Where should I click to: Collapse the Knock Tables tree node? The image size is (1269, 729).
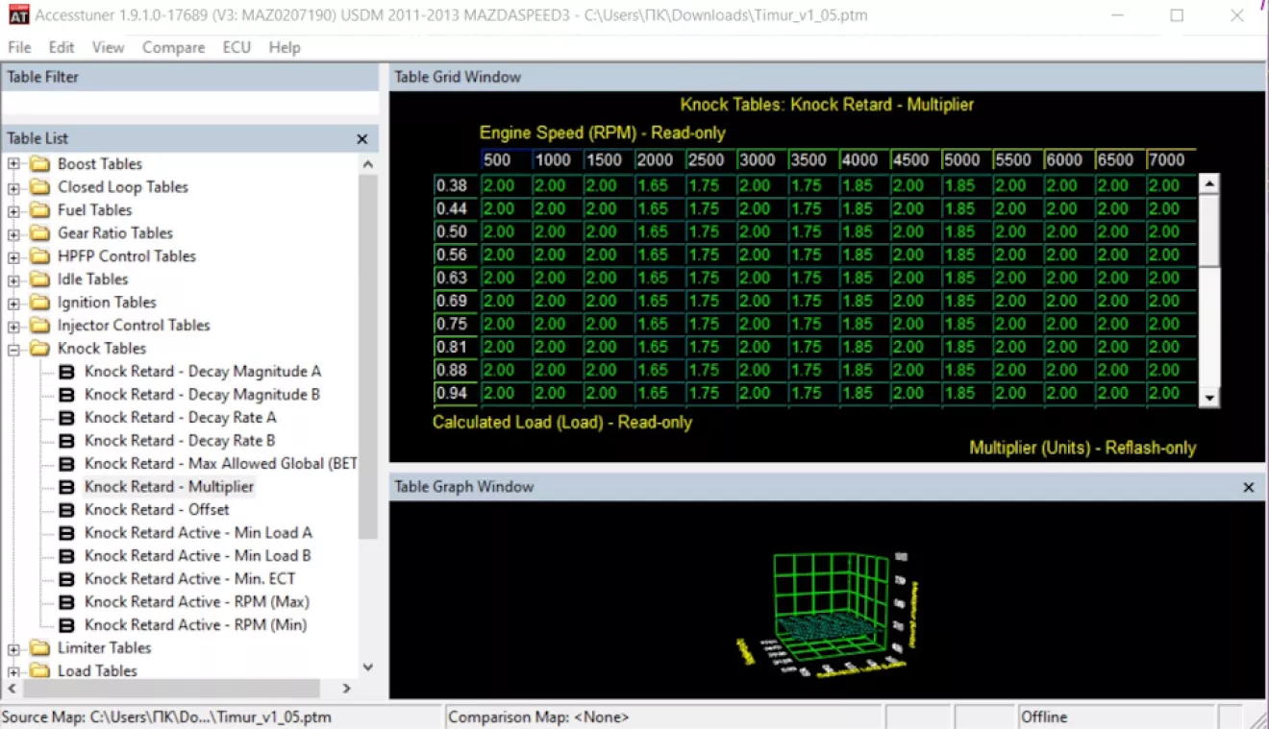14,350
